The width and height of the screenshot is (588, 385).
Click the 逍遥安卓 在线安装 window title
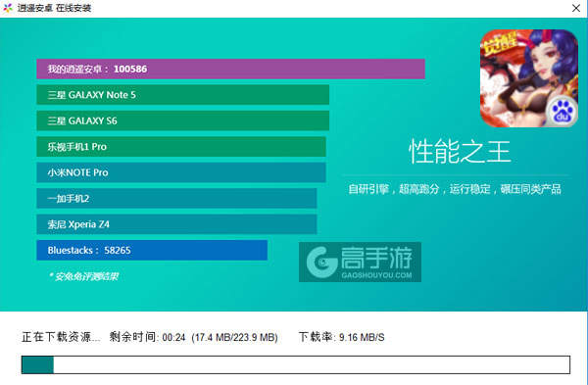click(54, 8)
